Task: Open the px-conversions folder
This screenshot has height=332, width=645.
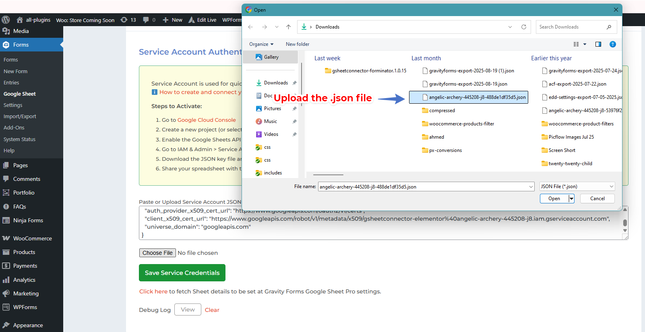Action: click(x=442, y=150)
